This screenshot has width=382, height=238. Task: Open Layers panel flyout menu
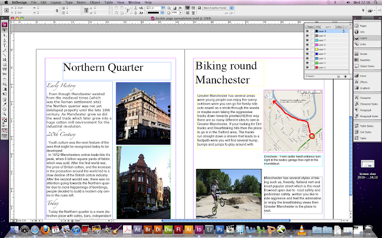349,27
